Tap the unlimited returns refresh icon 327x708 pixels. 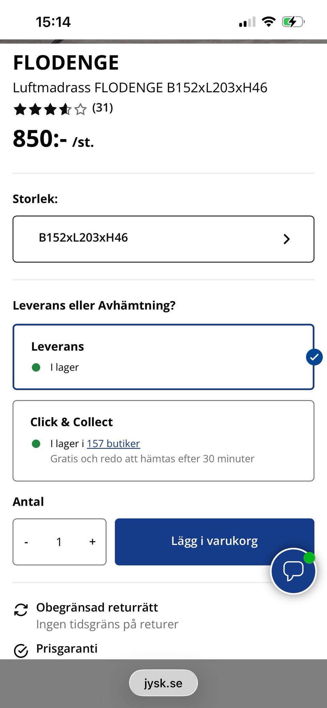(21, 610)
